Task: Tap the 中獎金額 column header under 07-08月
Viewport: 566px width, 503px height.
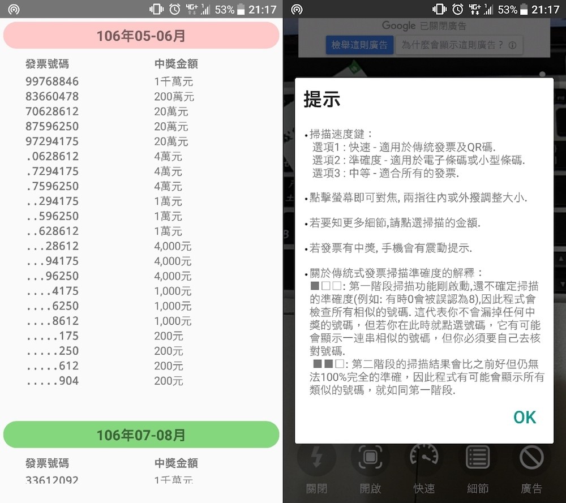Action: (176, 463)
